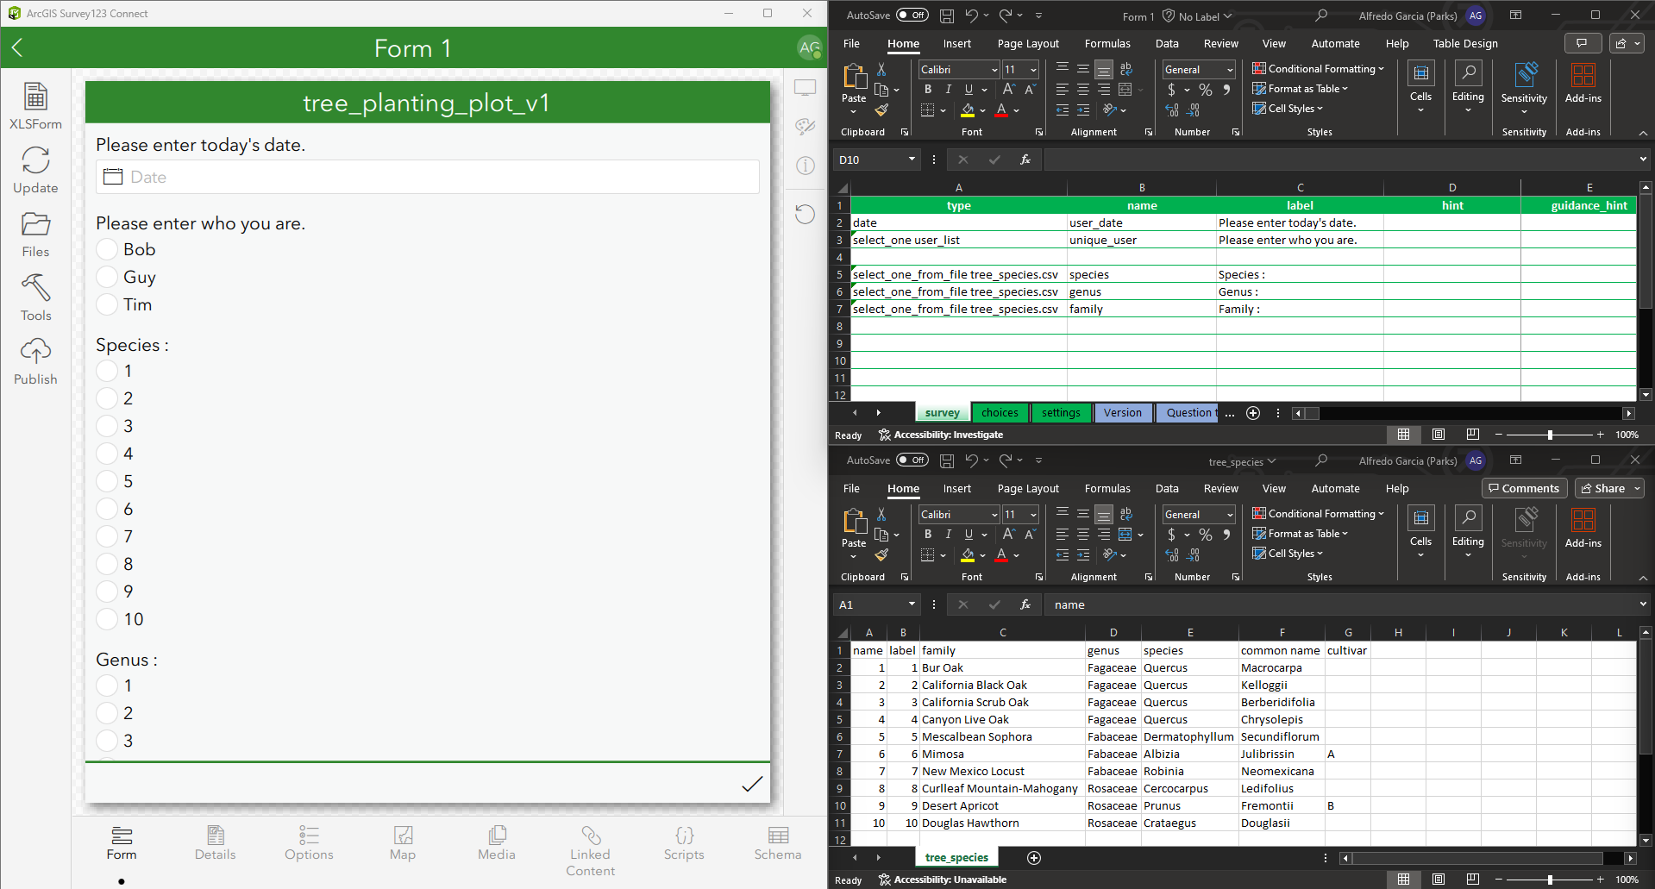Open the Table Design ribbon tab
Screen dimensions: 1655x889
(1465, 43)
